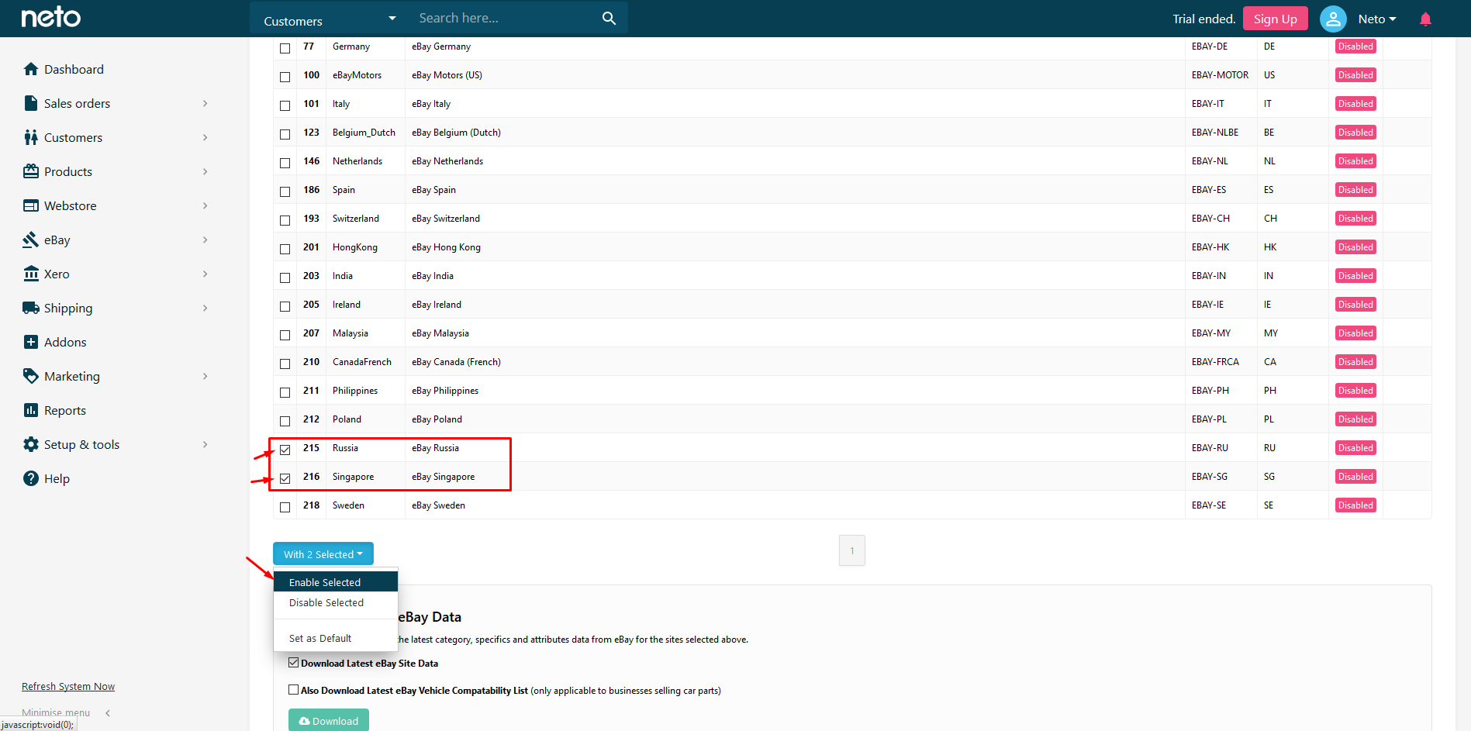Expand the Shipping submenu chevron
The width and height of the screenshot is (1471, 731).
pos(205,308)
